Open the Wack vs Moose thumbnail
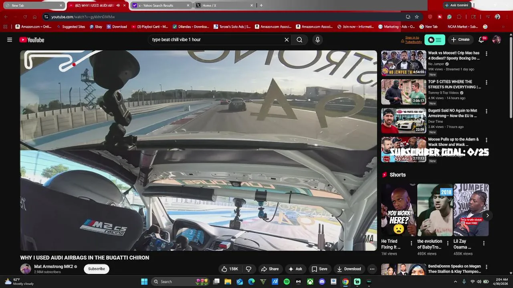Image resolution: width=513 pixels, height=288 pixels. tap(404, 63)
